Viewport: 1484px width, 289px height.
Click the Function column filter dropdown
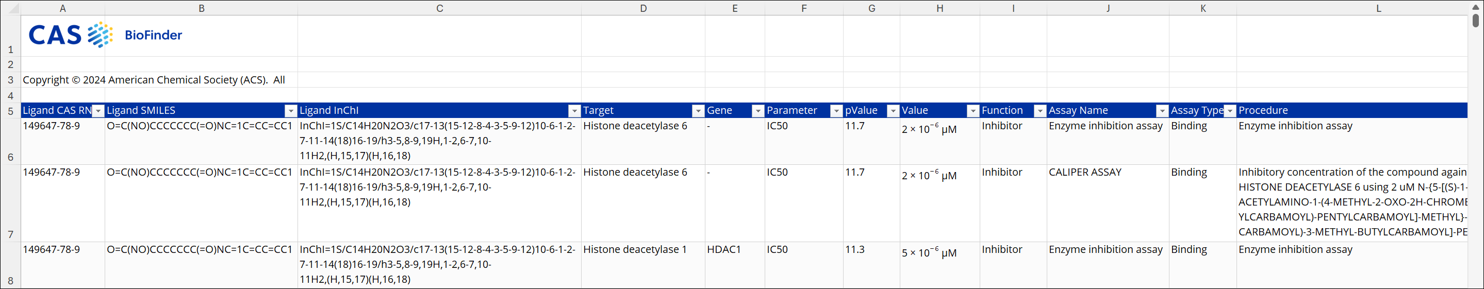pos(1041,111)
